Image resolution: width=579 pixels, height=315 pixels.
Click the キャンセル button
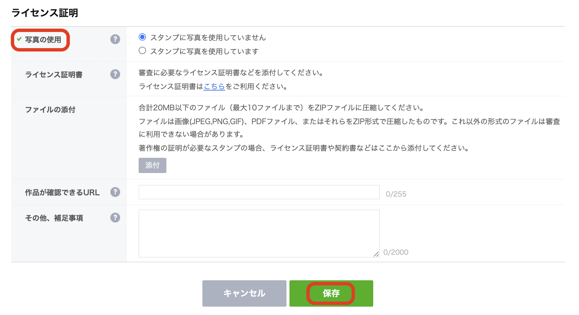(244, 293)
